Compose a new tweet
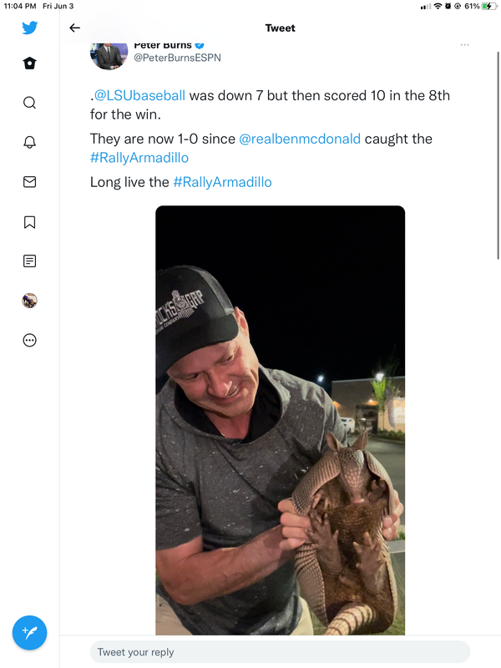 click(29, 633)
